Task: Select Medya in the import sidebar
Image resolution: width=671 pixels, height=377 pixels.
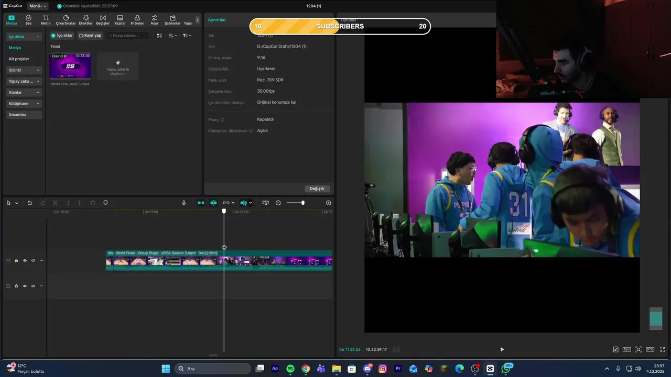Action: [x=15, y=48]
